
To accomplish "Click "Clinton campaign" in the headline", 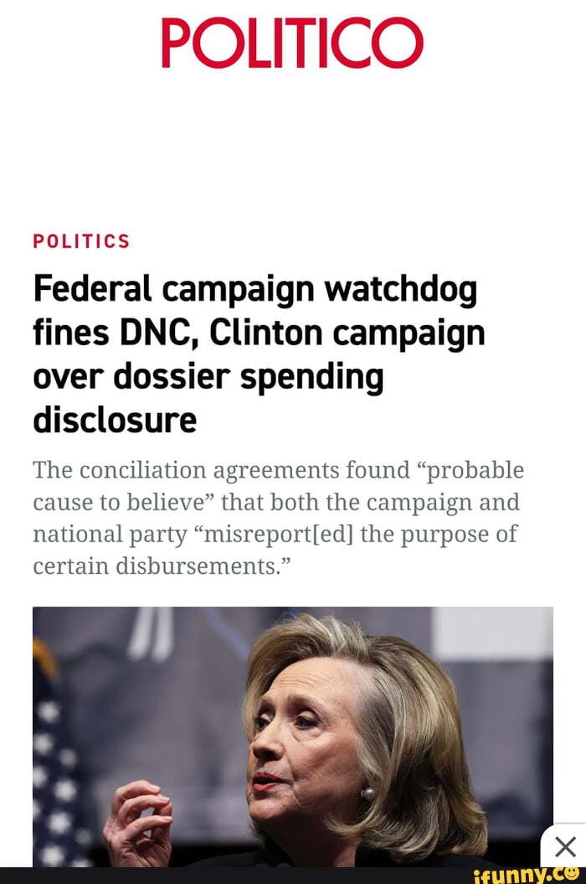I will 347,333.
